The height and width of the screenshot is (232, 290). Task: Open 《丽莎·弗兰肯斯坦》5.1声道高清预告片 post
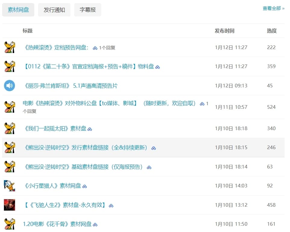coord(71,86)
